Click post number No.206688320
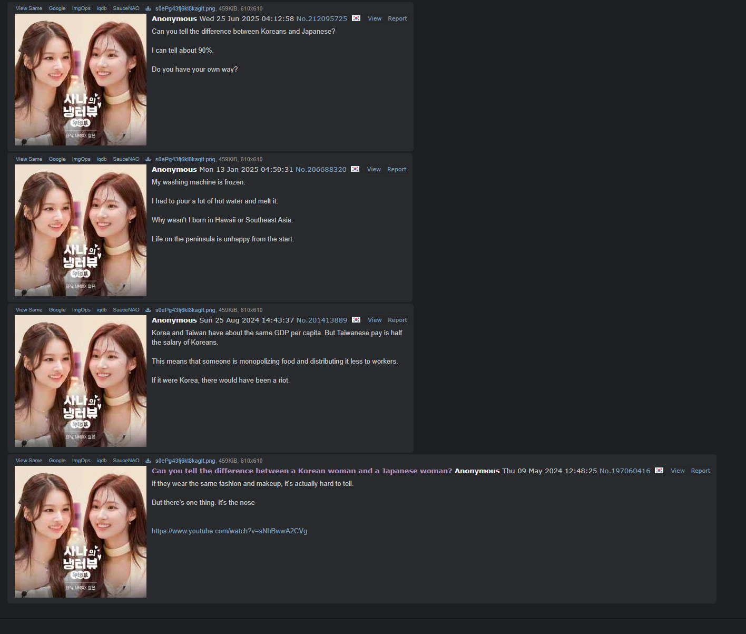This screenshot has width=746, height=634. point(321,169)
